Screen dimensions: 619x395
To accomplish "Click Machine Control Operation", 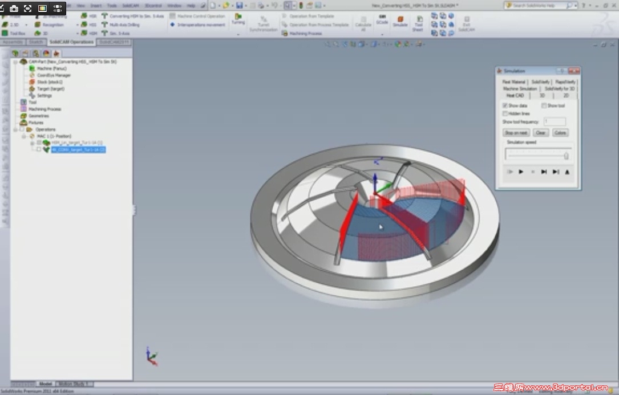I will coord(197,16).
